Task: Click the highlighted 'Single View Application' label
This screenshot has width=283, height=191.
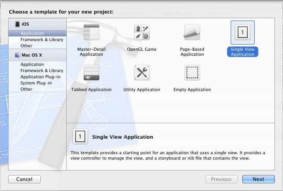Action: coord(243,52)
